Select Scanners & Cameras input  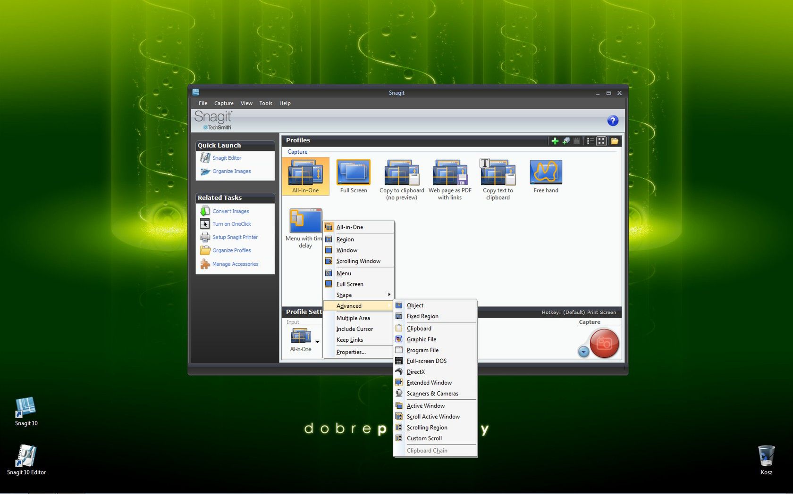pos(435,394)
